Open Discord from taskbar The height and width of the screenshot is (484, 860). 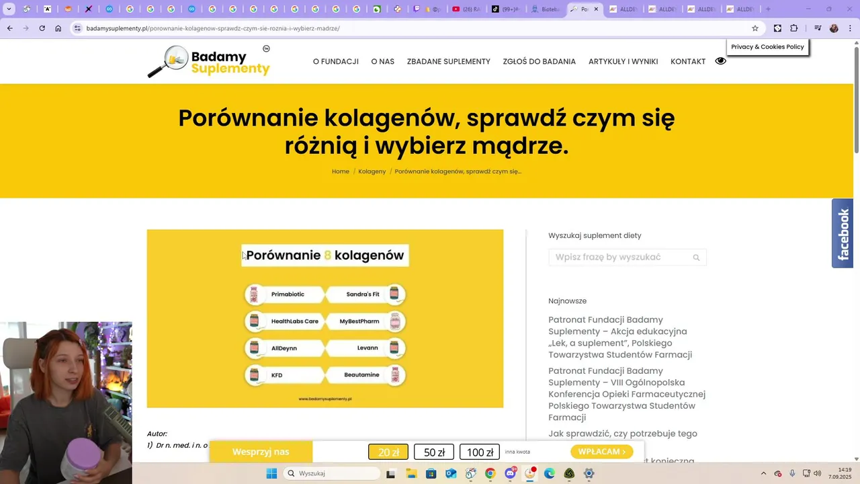[x=510, y=473]
